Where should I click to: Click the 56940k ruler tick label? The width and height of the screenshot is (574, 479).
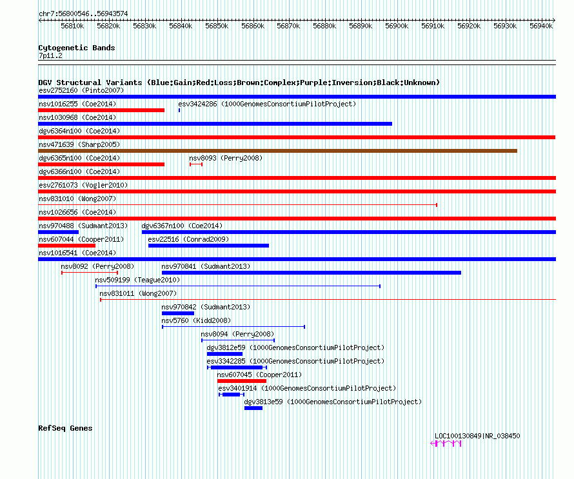click(541, 26)
